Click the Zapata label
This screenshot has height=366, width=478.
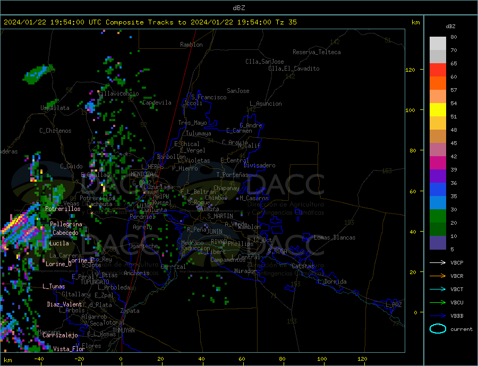130,311
